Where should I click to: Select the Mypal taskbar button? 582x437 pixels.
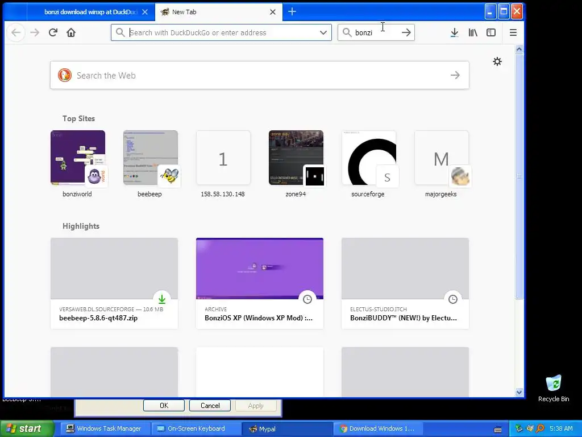(x=287, y=428)
